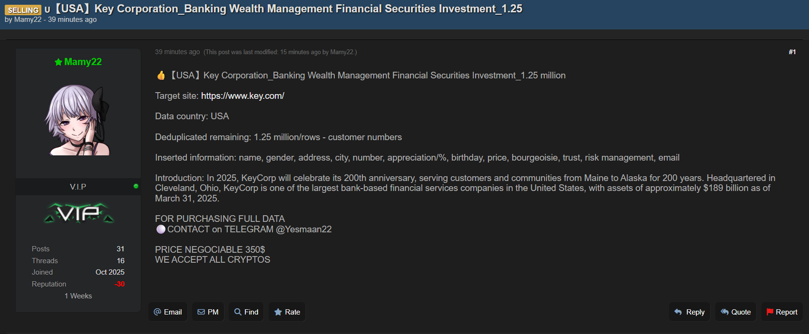Open the https://www.key.com/ link

click(x=243, y=96)
